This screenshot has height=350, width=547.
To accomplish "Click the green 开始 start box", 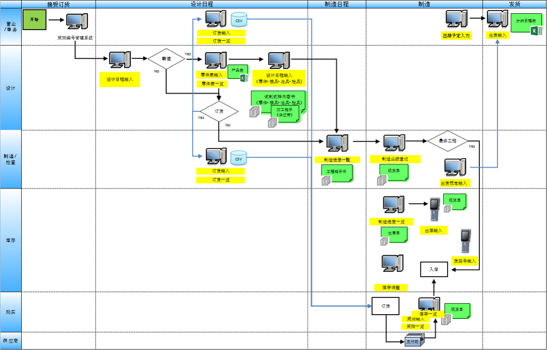I will point(34,20).
